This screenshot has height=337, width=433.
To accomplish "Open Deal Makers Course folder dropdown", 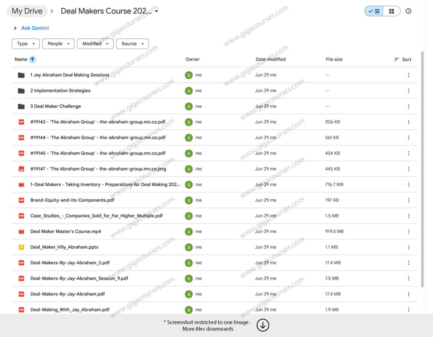I will pyautogui.click(x=157, y=11).
